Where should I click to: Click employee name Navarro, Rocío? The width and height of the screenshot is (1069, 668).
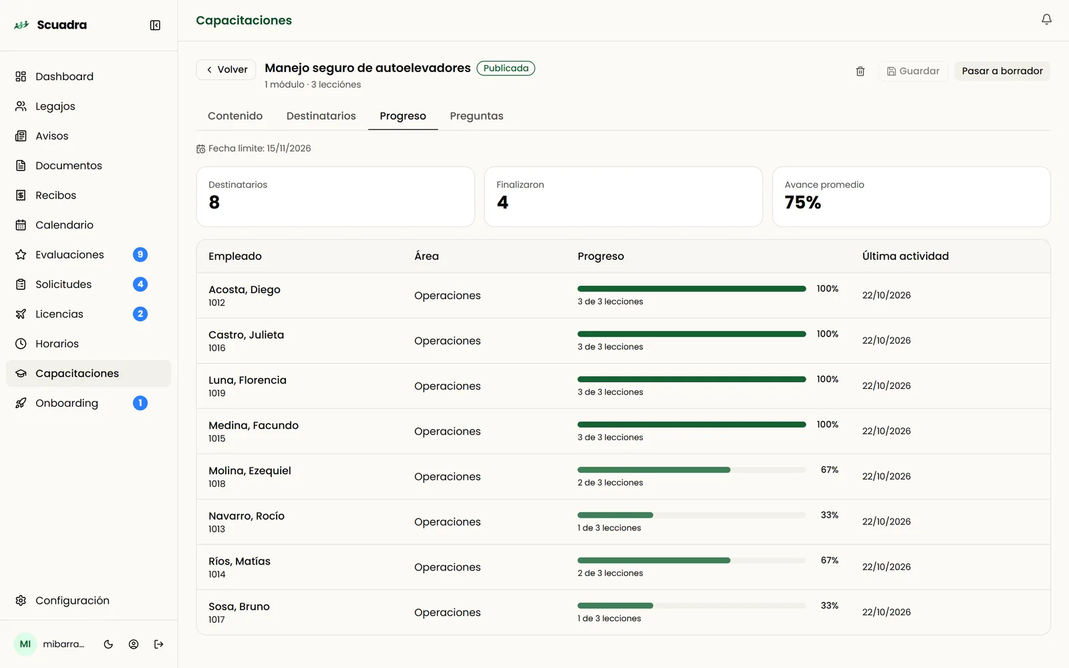coord(247,516)
